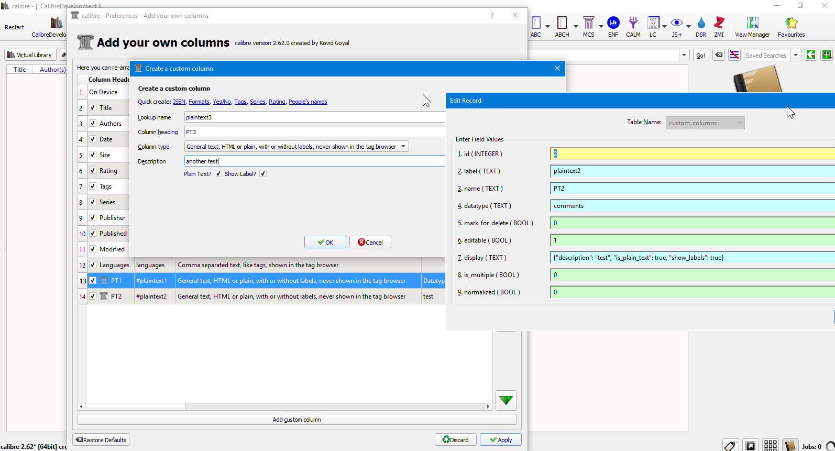835x451 pixels.
Task: Click the Description input field
Action: coord(315,161)
